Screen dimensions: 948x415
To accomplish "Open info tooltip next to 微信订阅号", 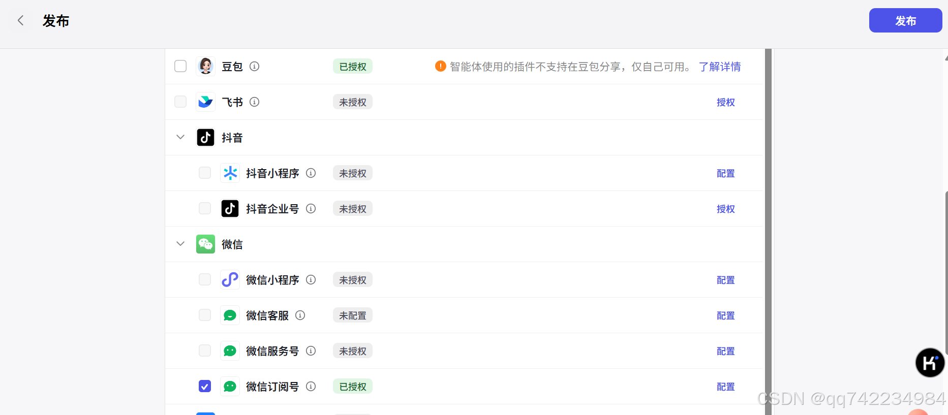I will point(311,387).
